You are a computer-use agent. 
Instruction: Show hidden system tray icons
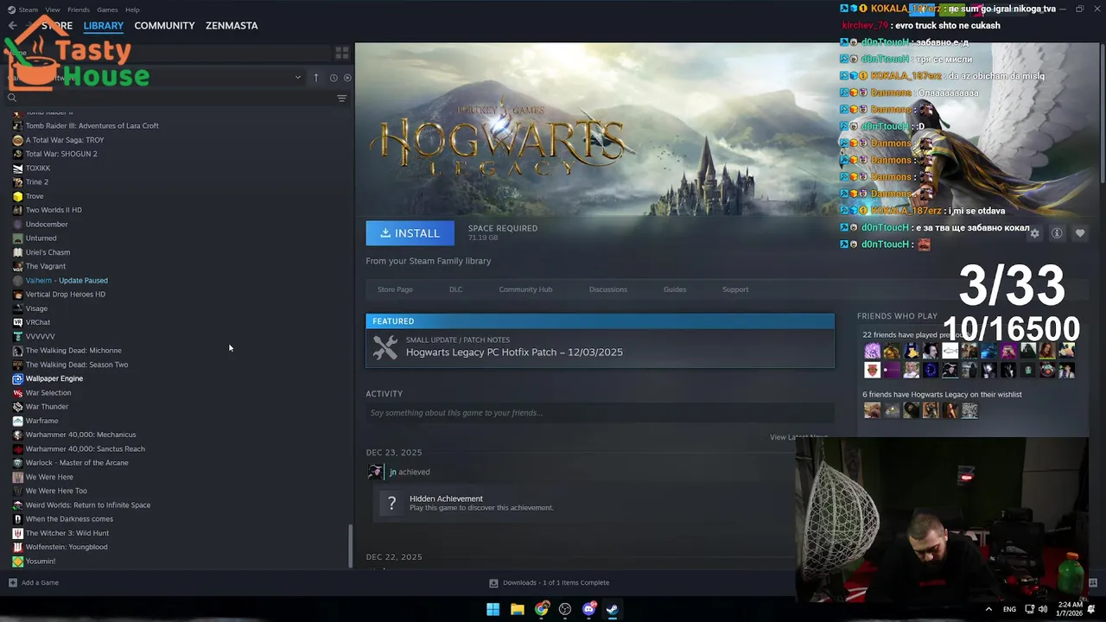click(x=988, y=609)
